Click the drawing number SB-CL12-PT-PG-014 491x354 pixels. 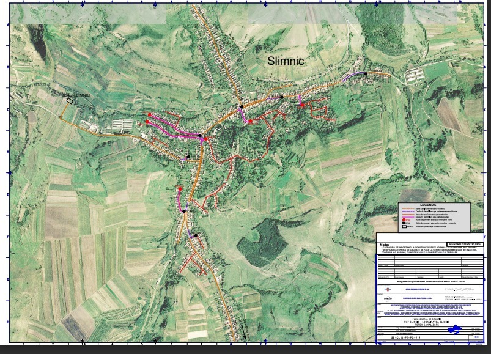[x=406, y=337]
